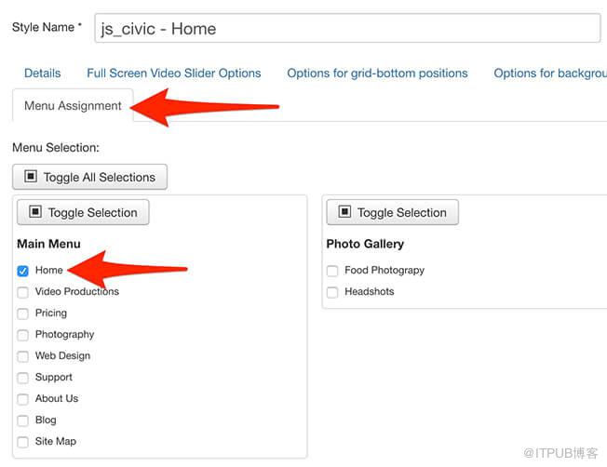Check the Web Design checkbox
The height and width of the screenshot is (467, 607).
coord(23,356)
